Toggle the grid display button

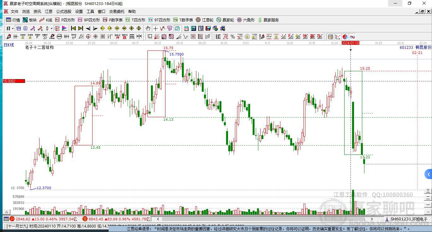click(x=330, y=37)
